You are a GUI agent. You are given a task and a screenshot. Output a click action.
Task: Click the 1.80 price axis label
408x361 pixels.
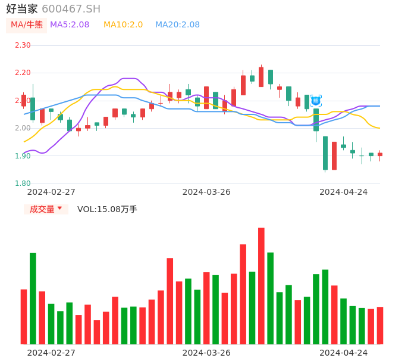23,183
